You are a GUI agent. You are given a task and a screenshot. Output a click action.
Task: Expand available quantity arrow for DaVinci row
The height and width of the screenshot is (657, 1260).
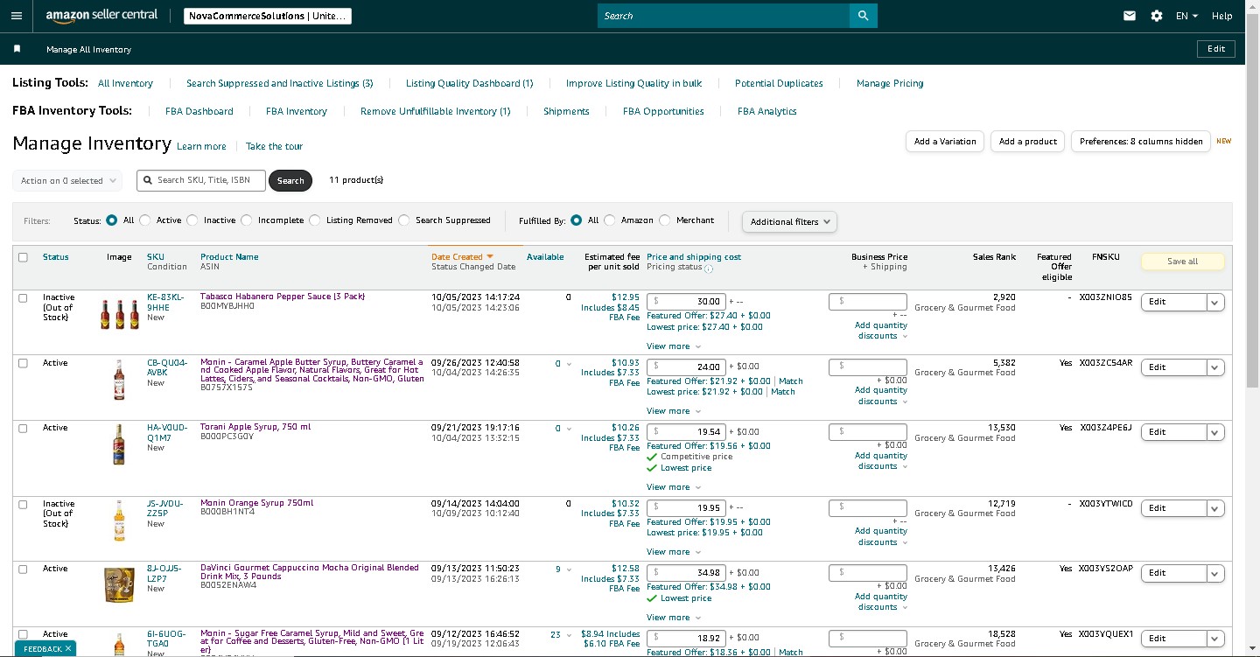(x=570, y=570)
